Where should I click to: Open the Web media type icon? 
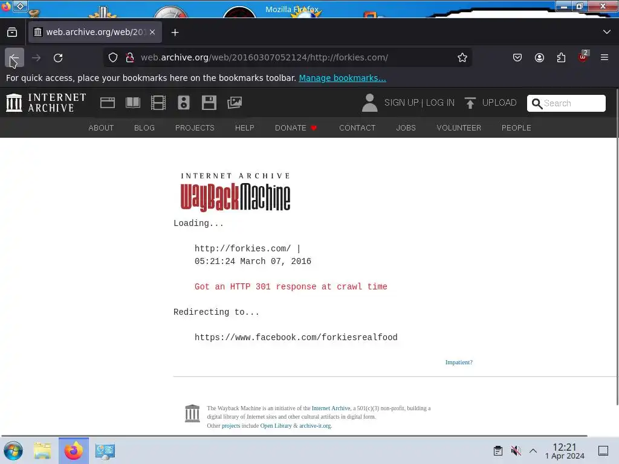click(x=108, y=103)
